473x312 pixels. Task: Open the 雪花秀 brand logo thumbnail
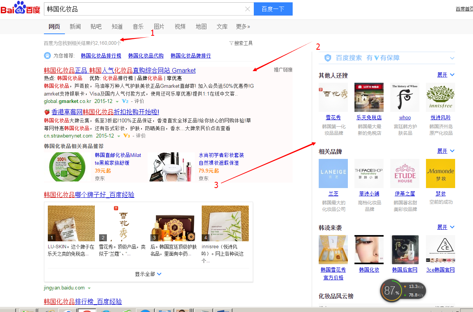[333, 97]
